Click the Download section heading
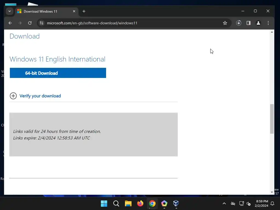 (24, 36)
